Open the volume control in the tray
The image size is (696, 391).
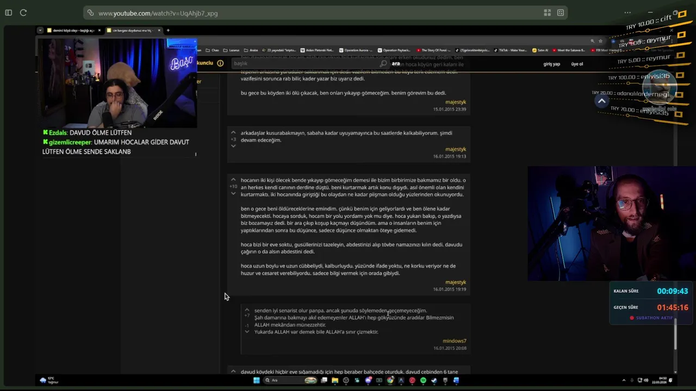tap(647, 380)
